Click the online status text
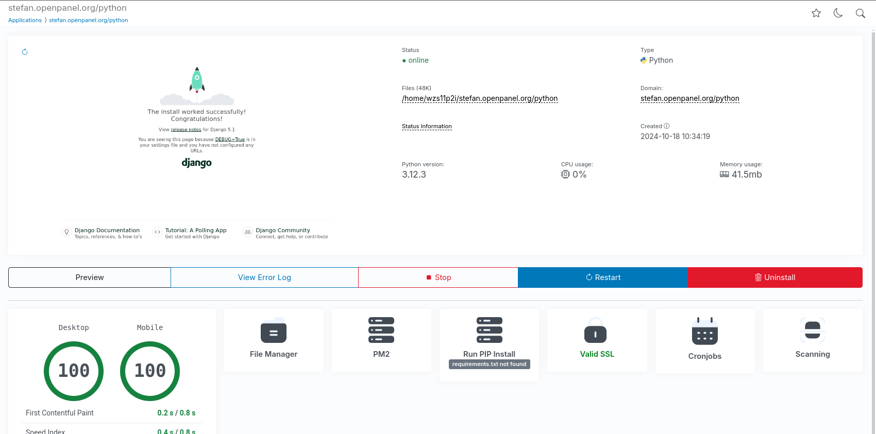Image resolution: width=876 pixels, height=434 pixels. tap(418, 60)
